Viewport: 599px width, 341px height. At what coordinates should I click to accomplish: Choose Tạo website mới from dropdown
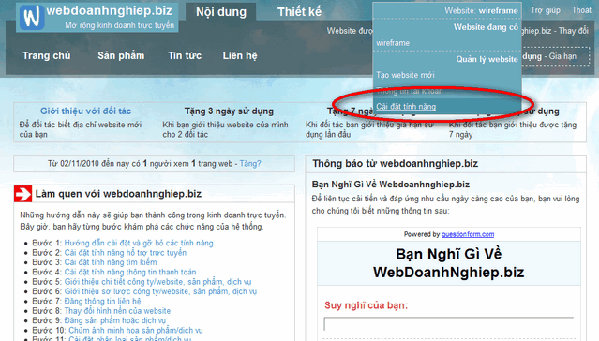pos(405,75)
